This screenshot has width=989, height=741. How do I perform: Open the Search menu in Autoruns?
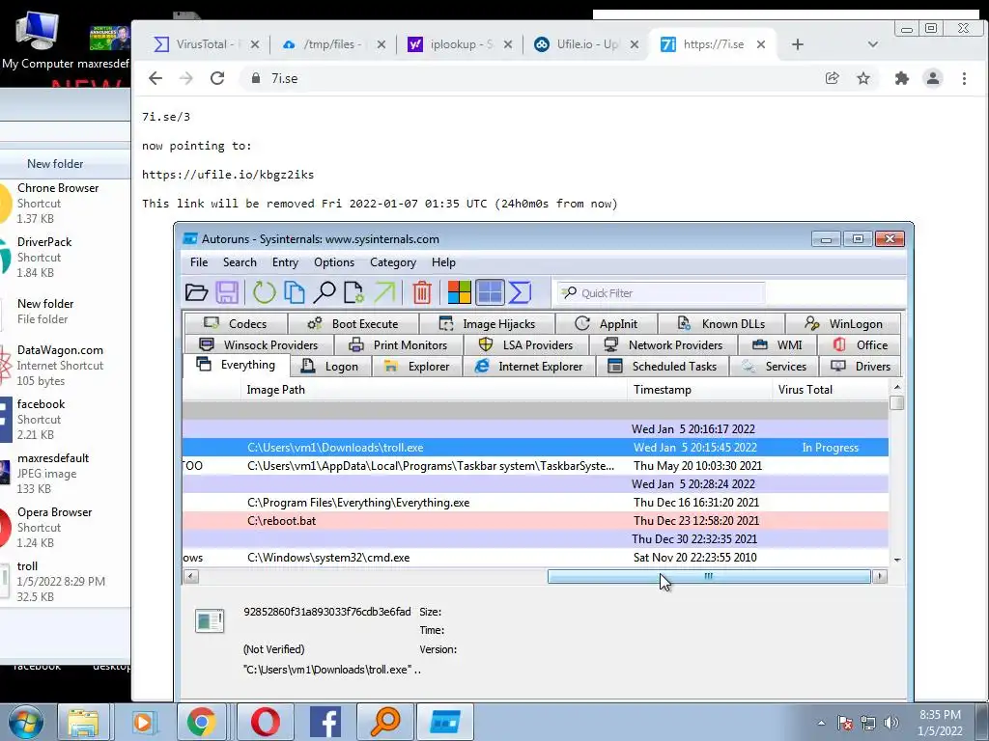pos(240,262)
